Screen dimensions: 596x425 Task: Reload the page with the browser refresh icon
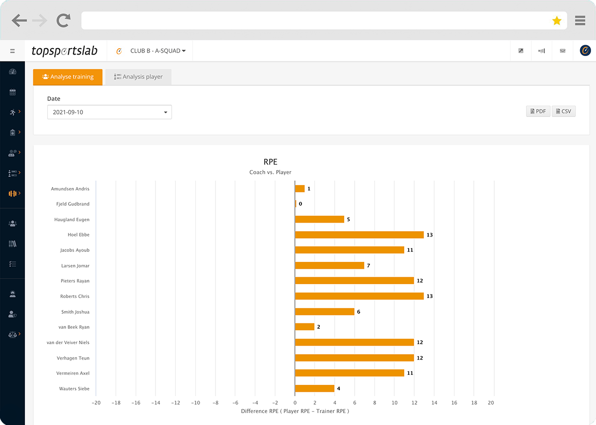(64, 20)
